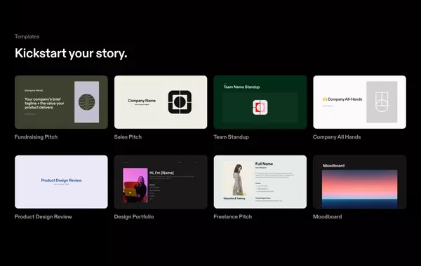Open the Design Portfolio template thumbnail
Image resolution: width=421 pixels, height=266 pixels.
coord(161,182)
